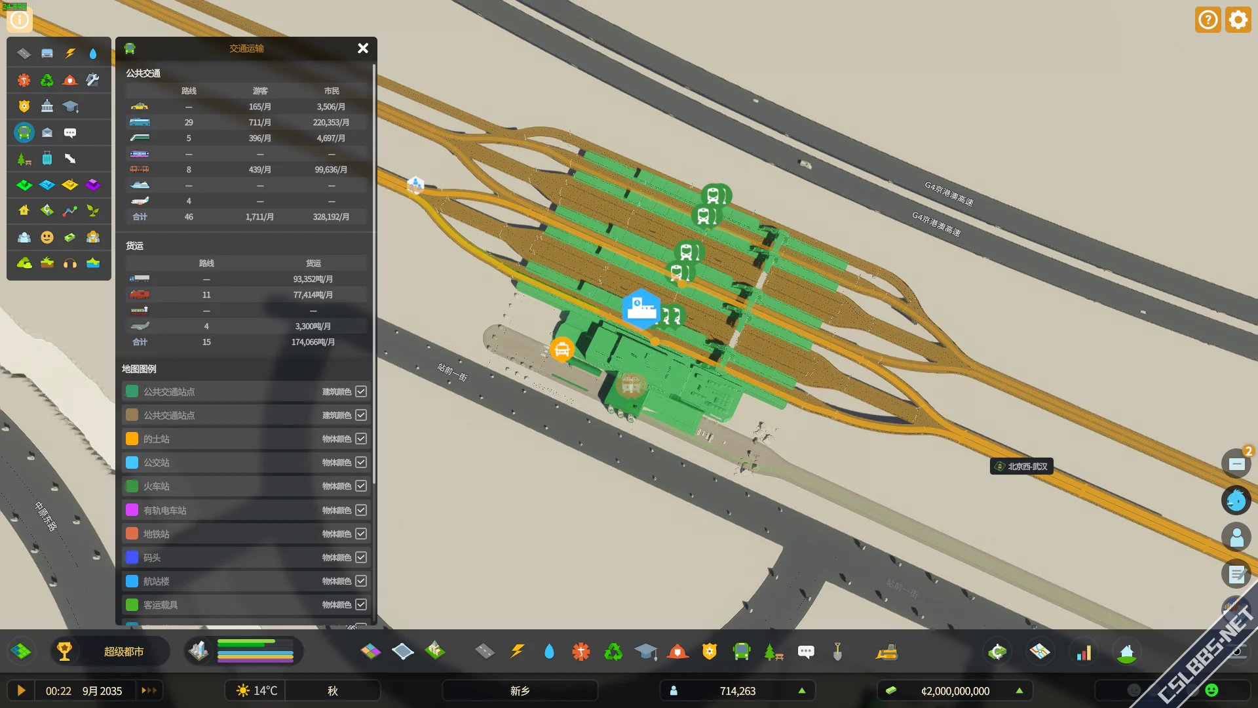1258x708 pixels.
Task: Open the settings gear at the top right
Action: [x=1238, y=20]
